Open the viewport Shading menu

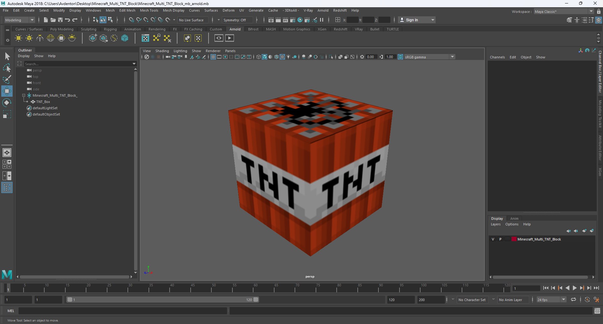pyautogui.click(x=162, y=51)
